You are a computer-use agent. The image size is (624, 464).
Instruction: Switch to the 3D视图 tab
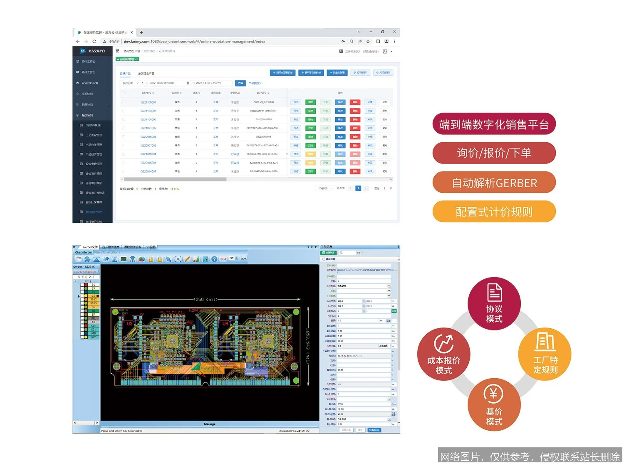point(151,247)
